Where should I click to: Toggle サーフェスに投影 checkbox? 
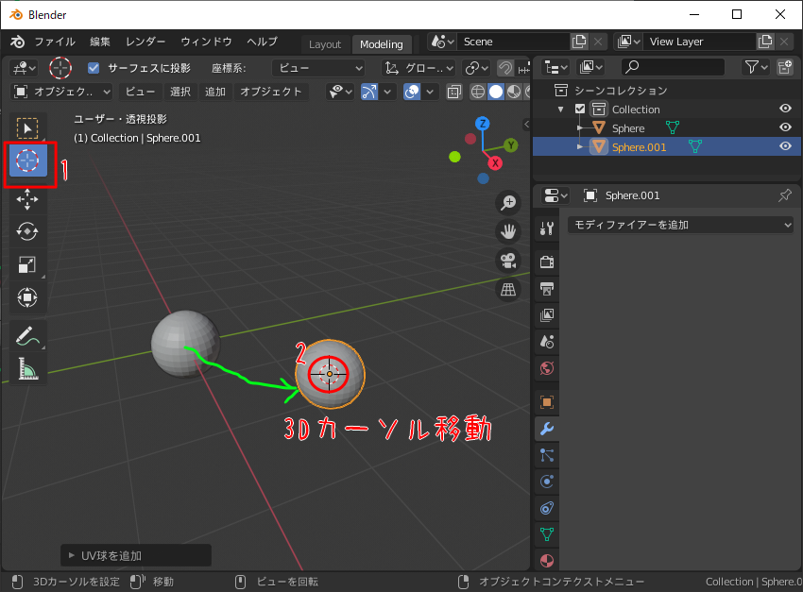click(94, 68)
